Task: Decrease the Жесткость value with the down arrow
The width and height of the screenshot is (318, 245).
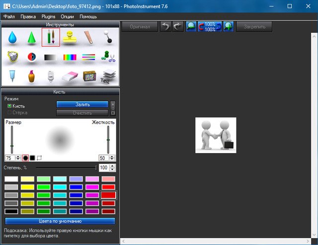Action: [x=113, y=160]
